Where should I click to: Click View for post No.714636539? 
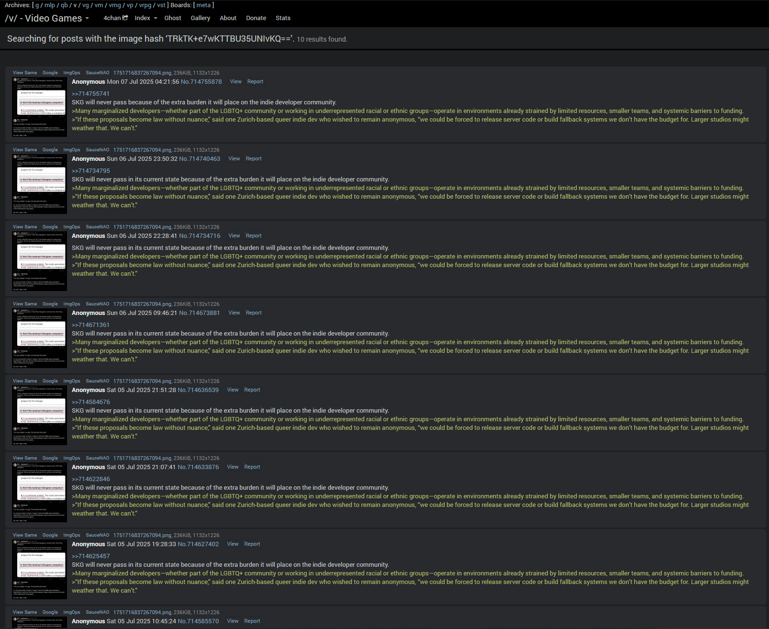233,390
